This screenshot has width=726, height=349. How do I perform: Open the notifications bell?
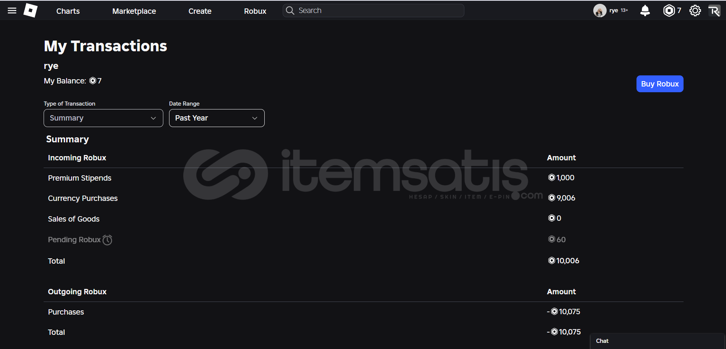click(x=645, y=10)
